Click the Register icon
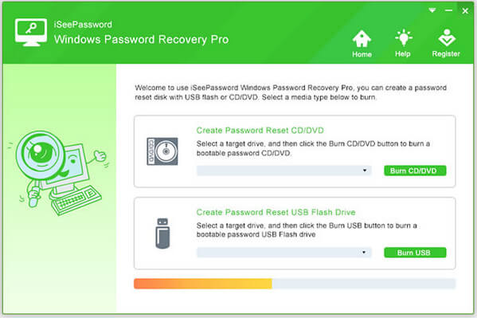 [447, 37]
